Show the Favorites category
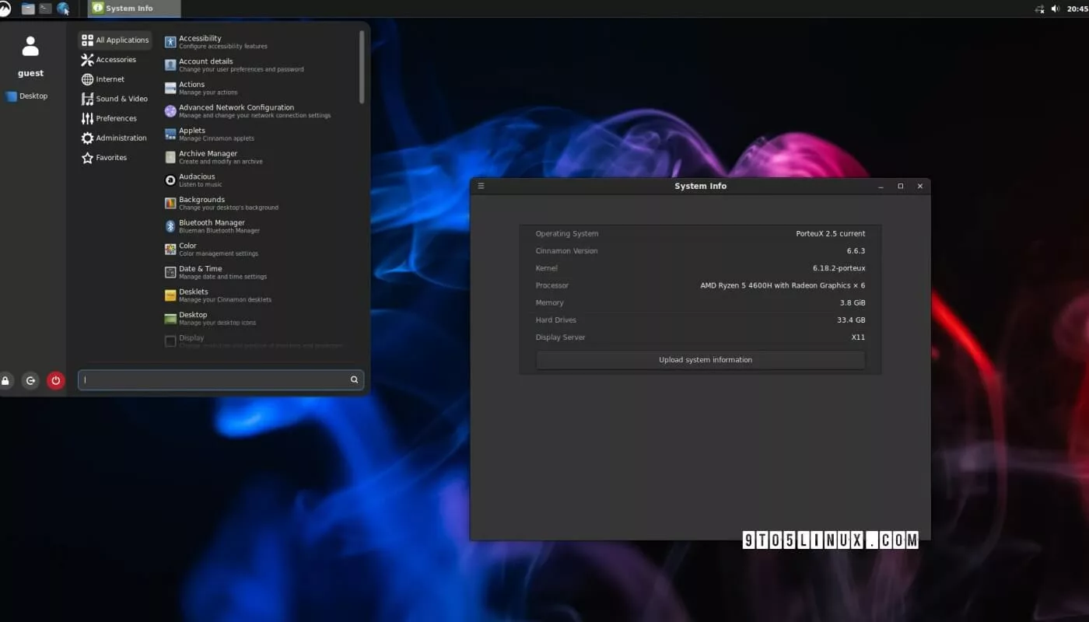 (110, 157)
